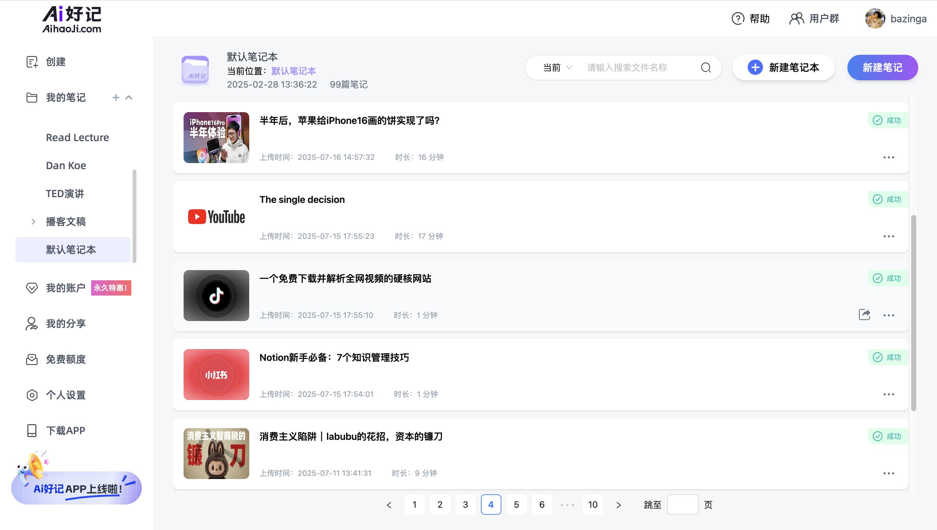Click success check icon on iPhone16 note
This screenshot has height=530, width=937.
(x=877, y=120)
